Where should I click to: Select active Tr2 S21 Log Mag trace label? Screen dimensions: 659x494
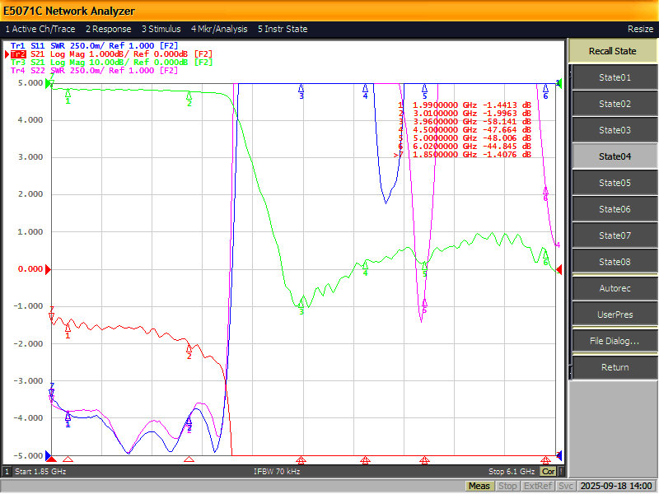pos(111,54)
